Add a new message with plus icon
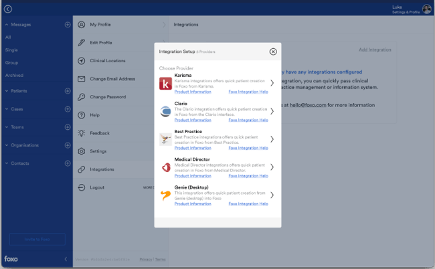The width and height of the screenshot is (435, 269). (x=68, y=25)
